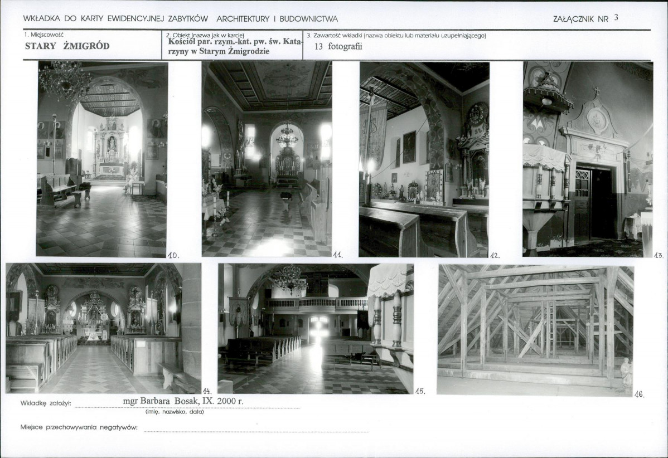Click the '3. Zawartość wkładki' field label

point(396,36)
